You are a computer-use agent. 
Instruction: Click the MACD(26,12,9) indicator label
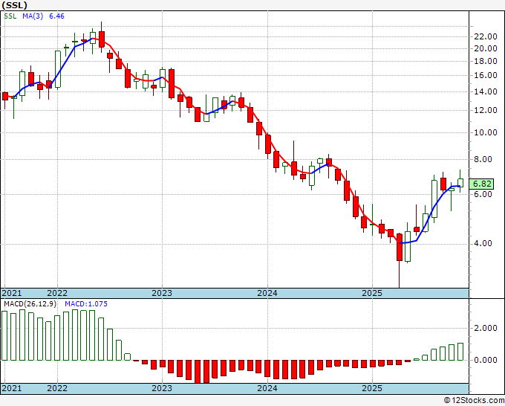coord(30,304)
